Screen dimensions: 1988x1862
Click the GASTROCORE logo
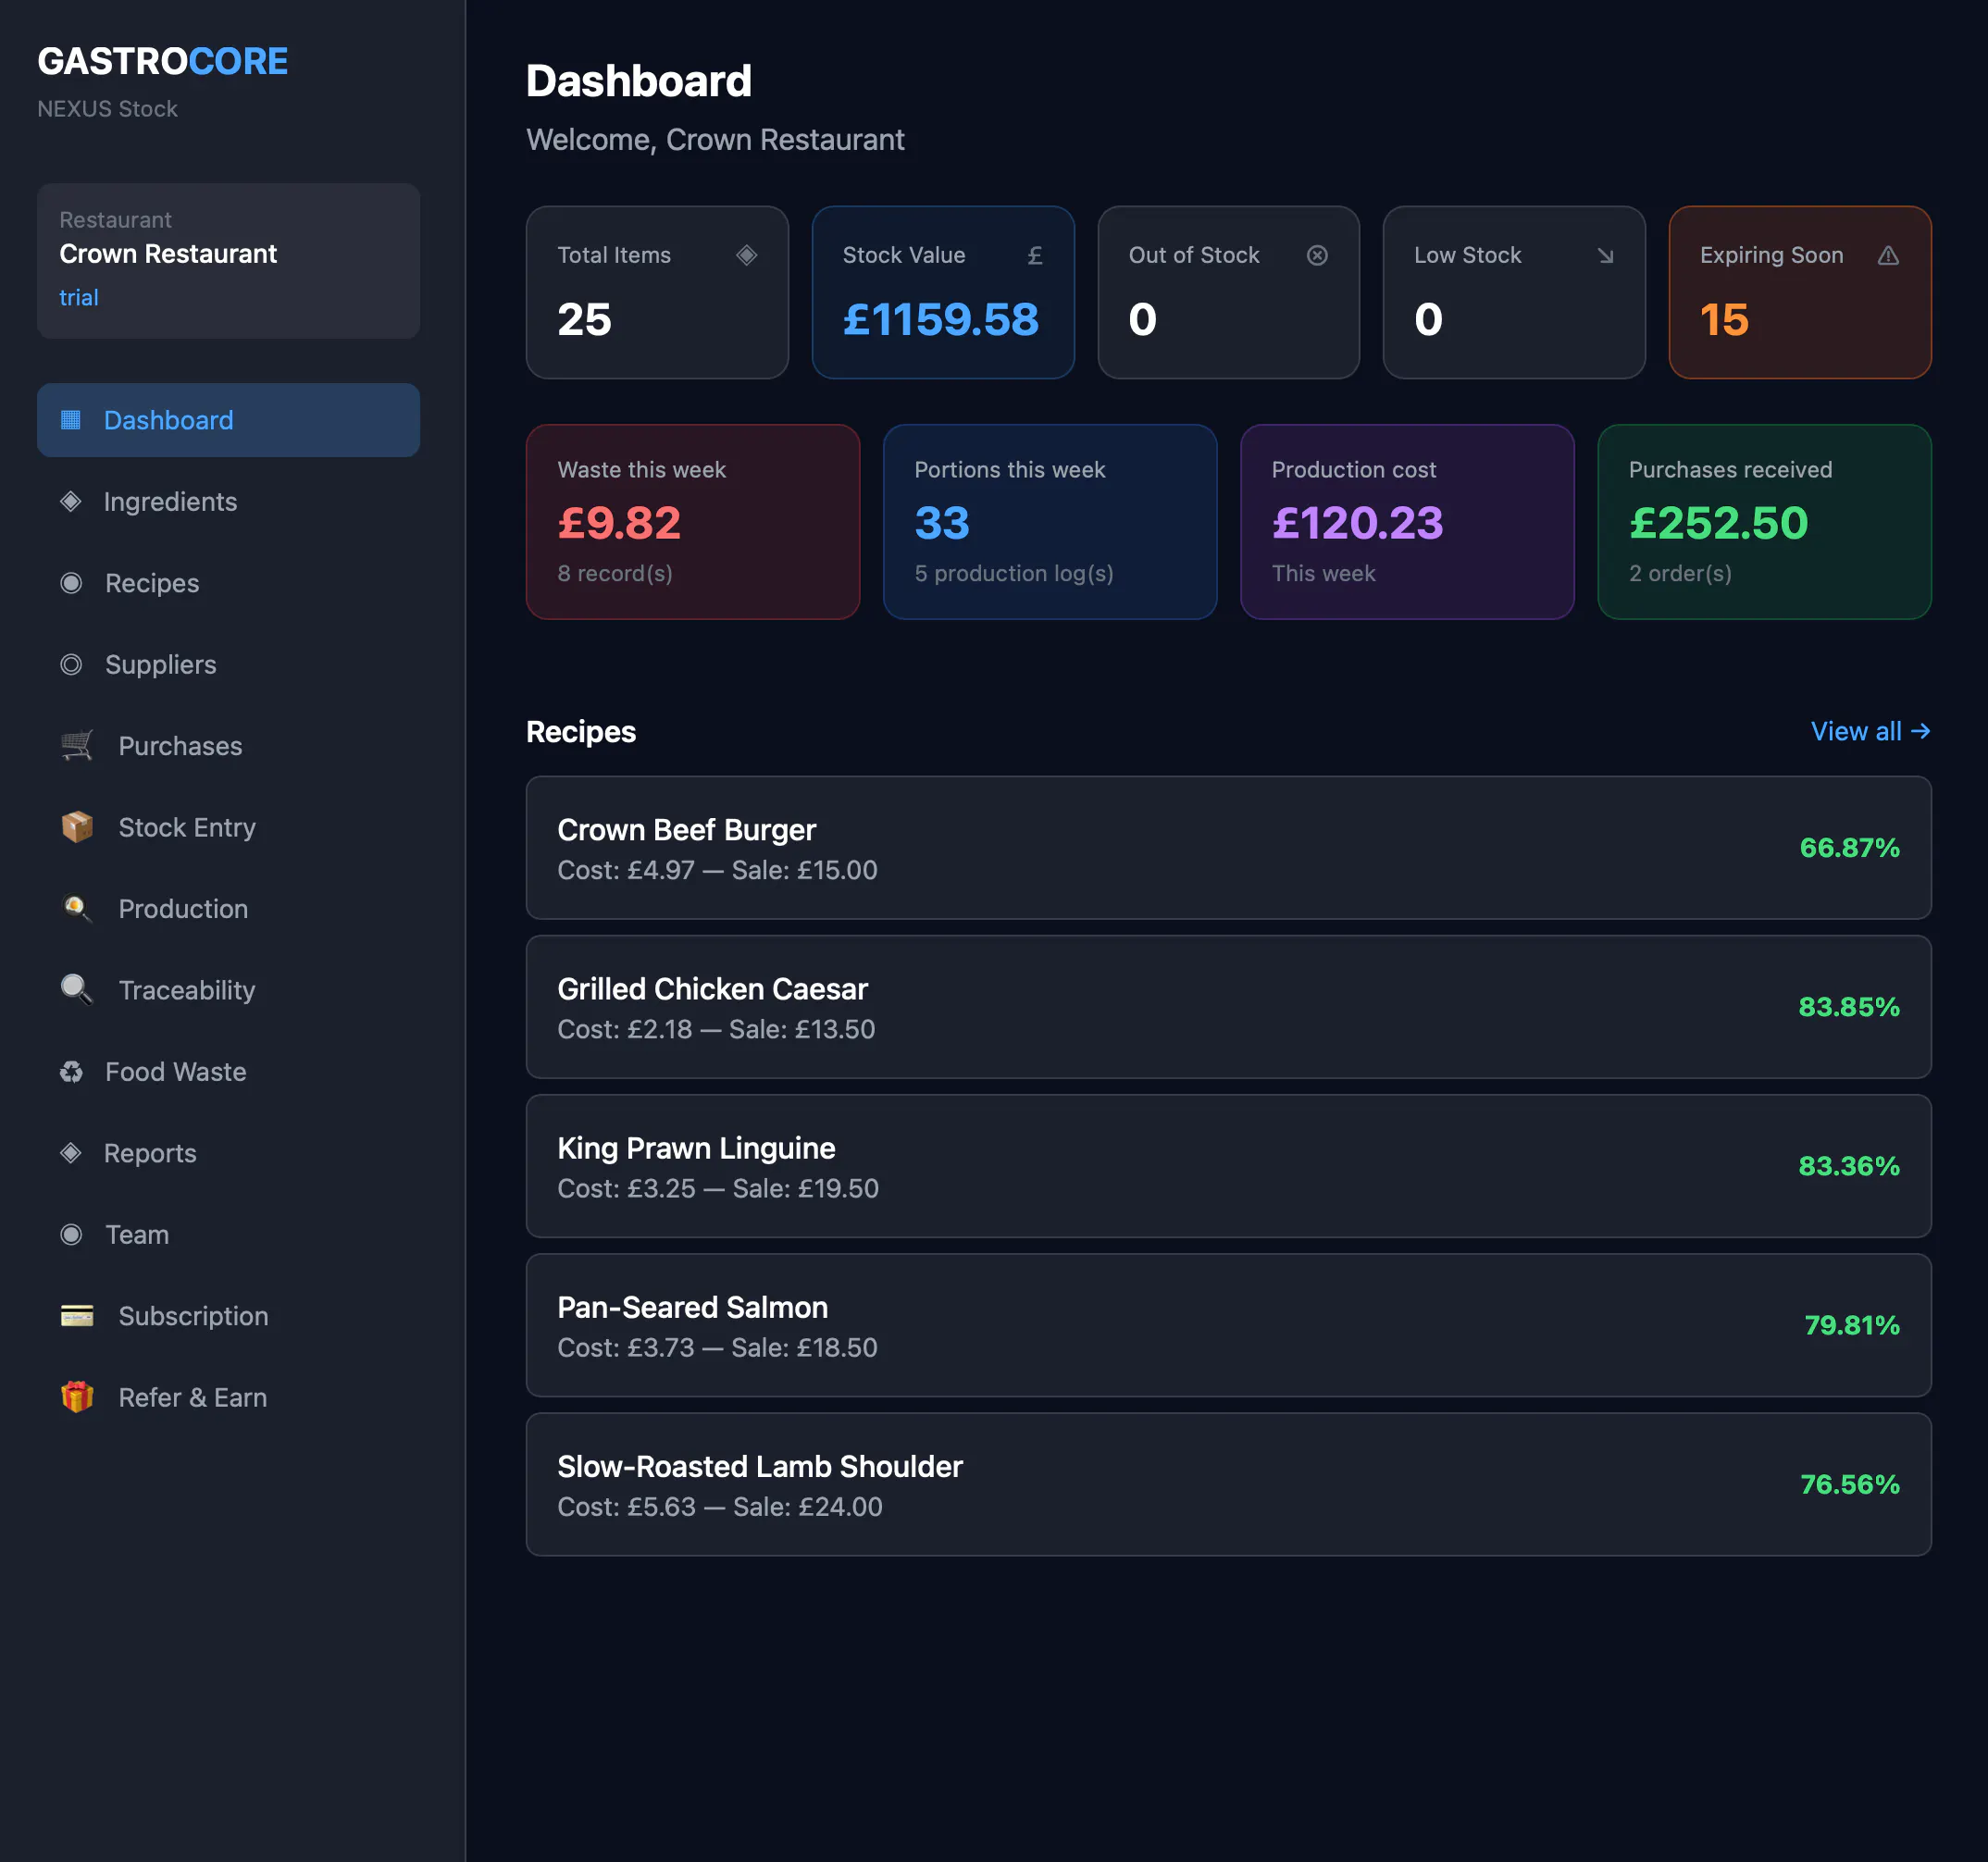point(163,61)
